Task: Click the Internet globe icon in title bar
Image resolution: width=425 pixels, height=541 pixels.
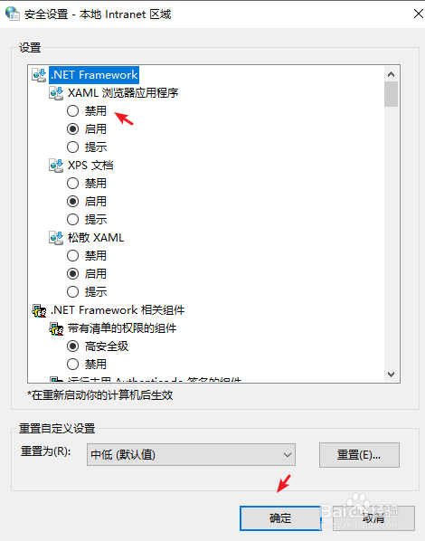Action: point(13,14)
